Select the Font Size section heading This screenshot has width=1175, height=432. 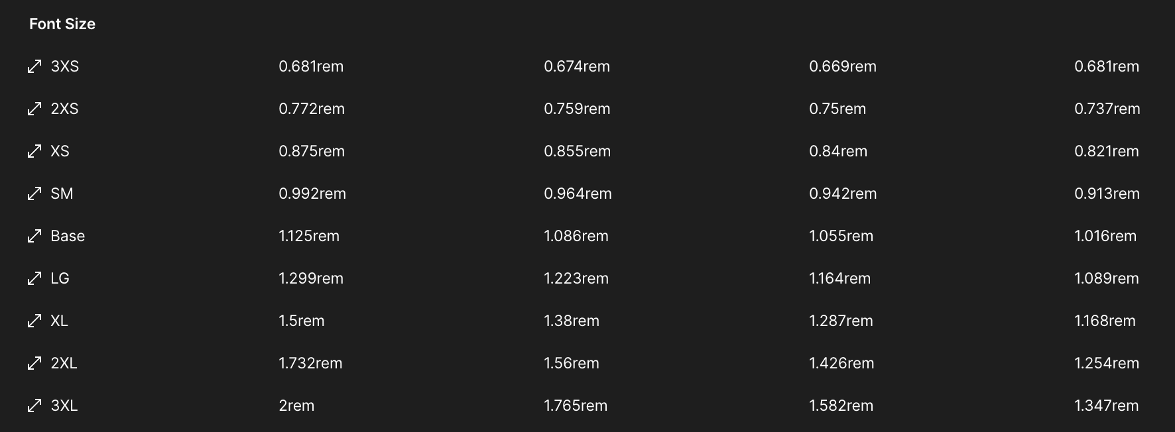(62, 24)
